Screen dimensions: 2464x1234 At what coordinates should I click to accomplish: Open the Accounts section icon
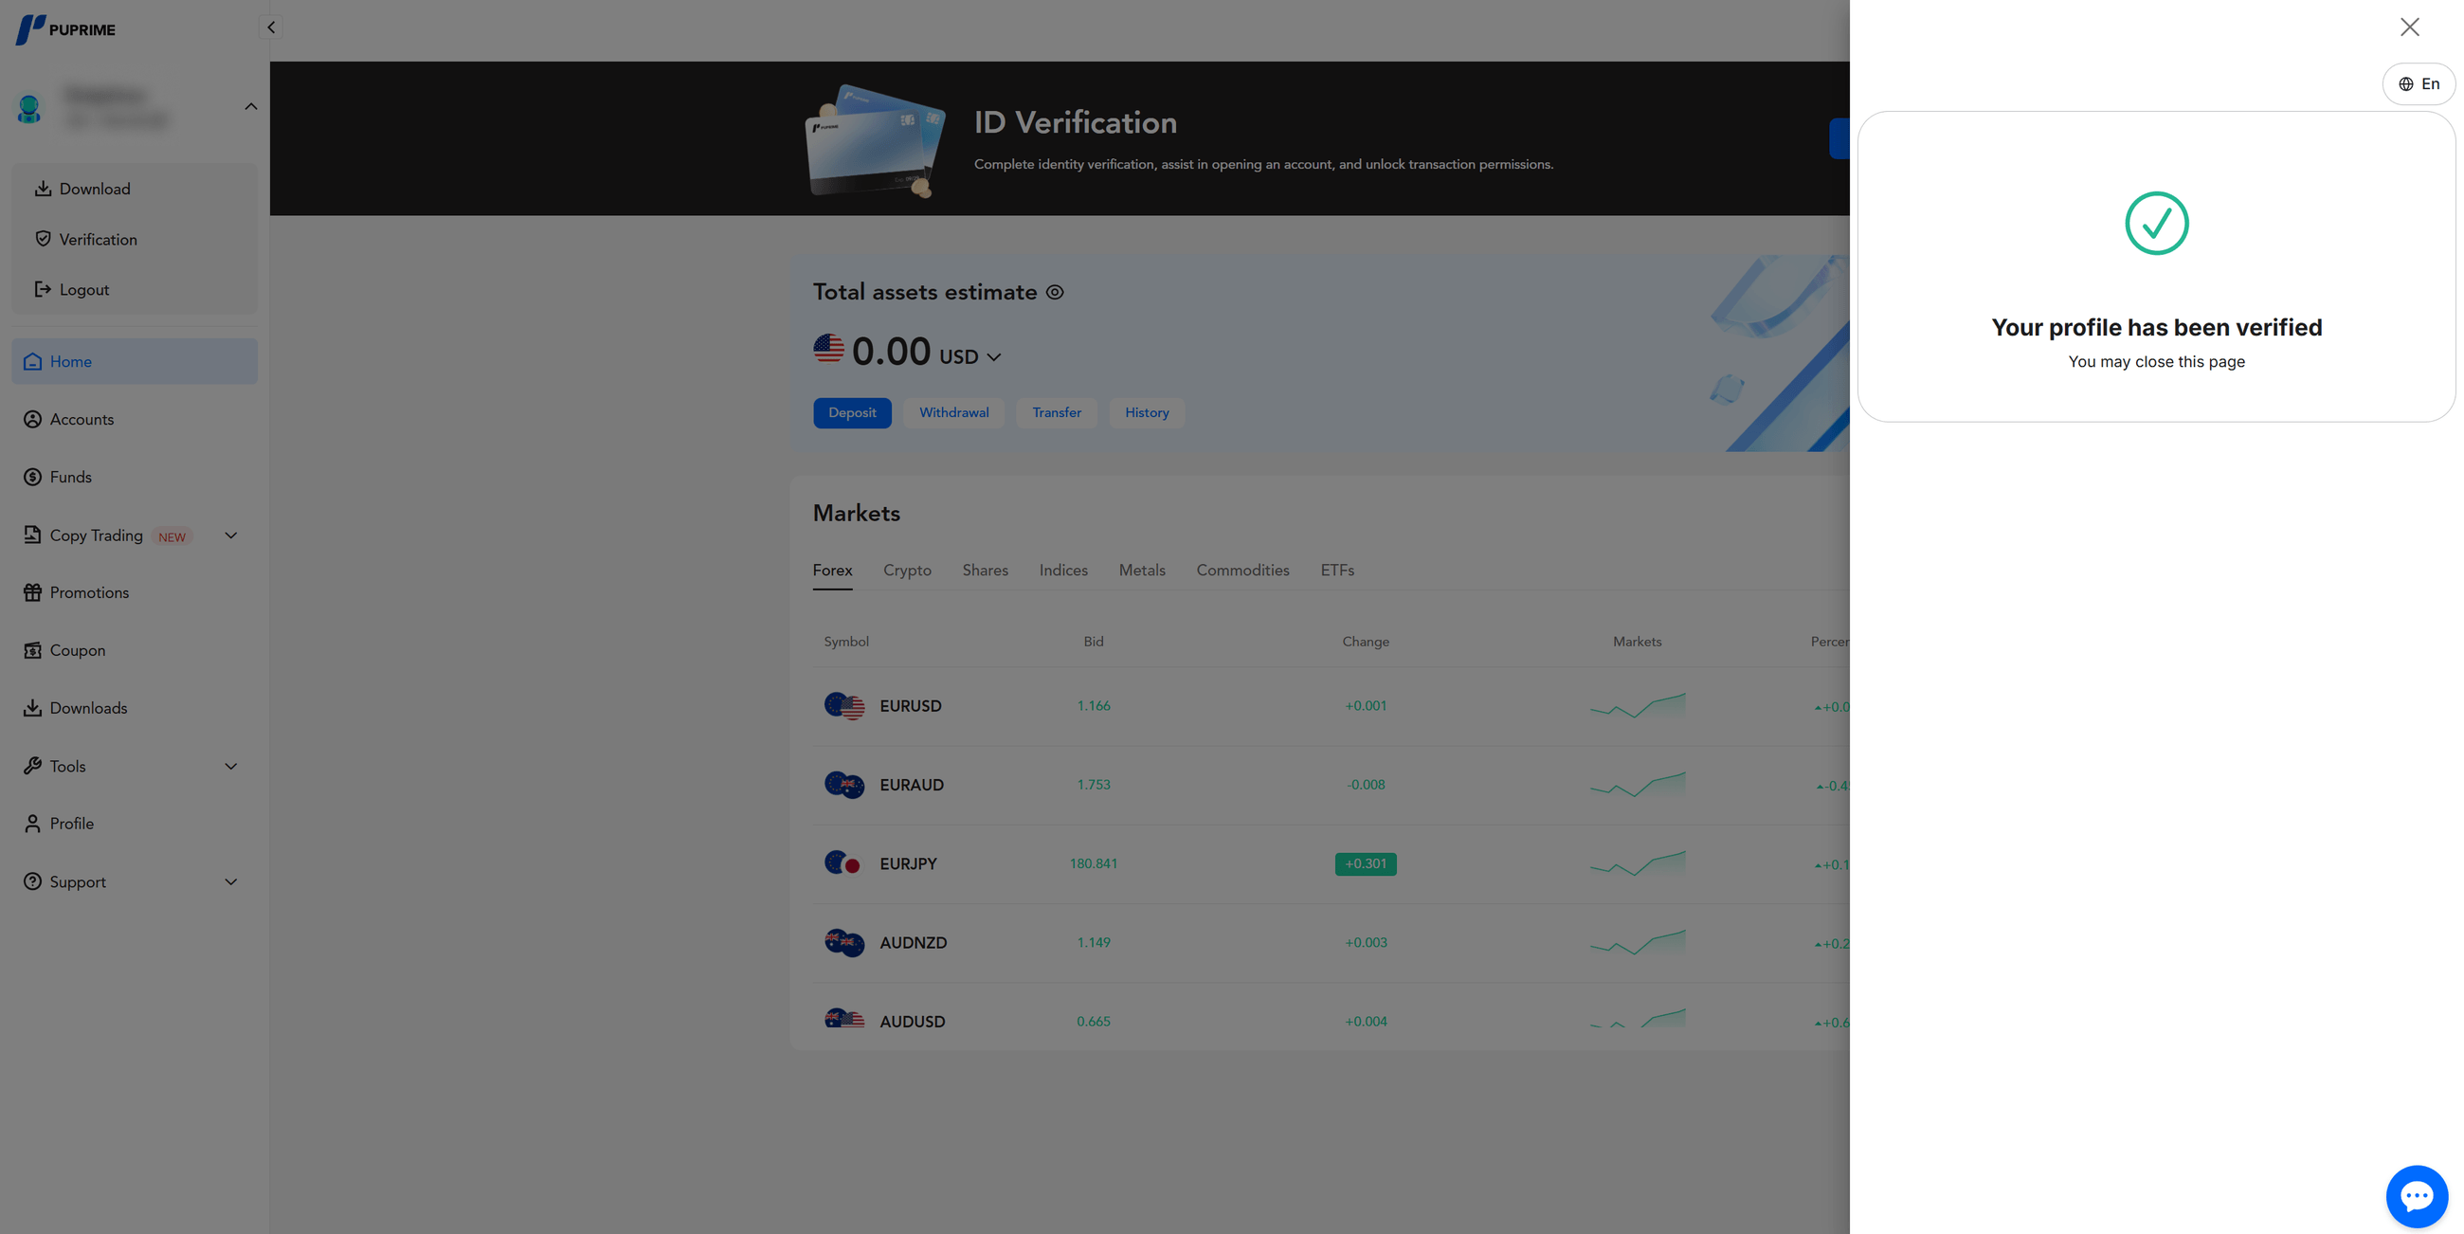(x=32, y=419)
